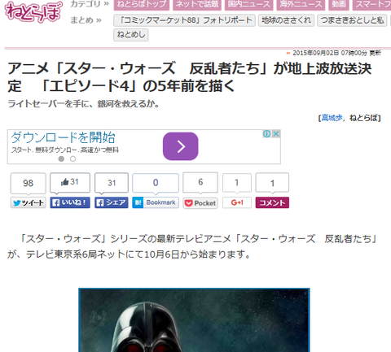Click the Twitter ツイート button
Screen dimensions: 391x352
[x=29, y=202]
